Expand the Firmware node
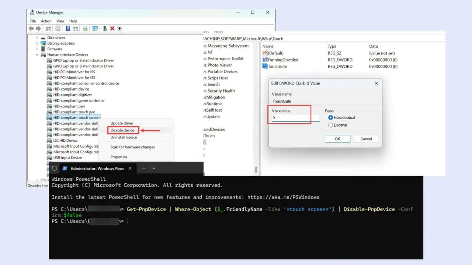 click(37, 49)
